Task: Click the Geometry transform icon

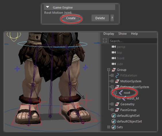Action: [x=117, y=104]
